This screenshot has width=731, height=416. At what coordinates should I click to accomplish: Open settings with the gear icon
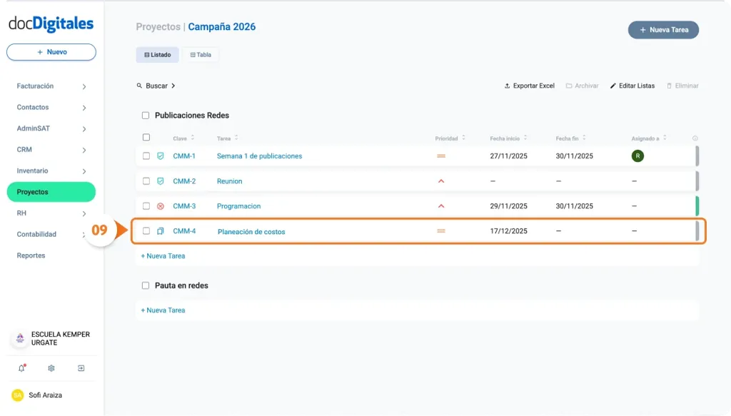coord(51,368)
